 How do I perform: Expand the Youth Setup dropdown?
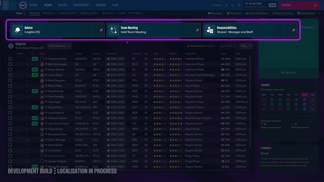coord(136,13)
